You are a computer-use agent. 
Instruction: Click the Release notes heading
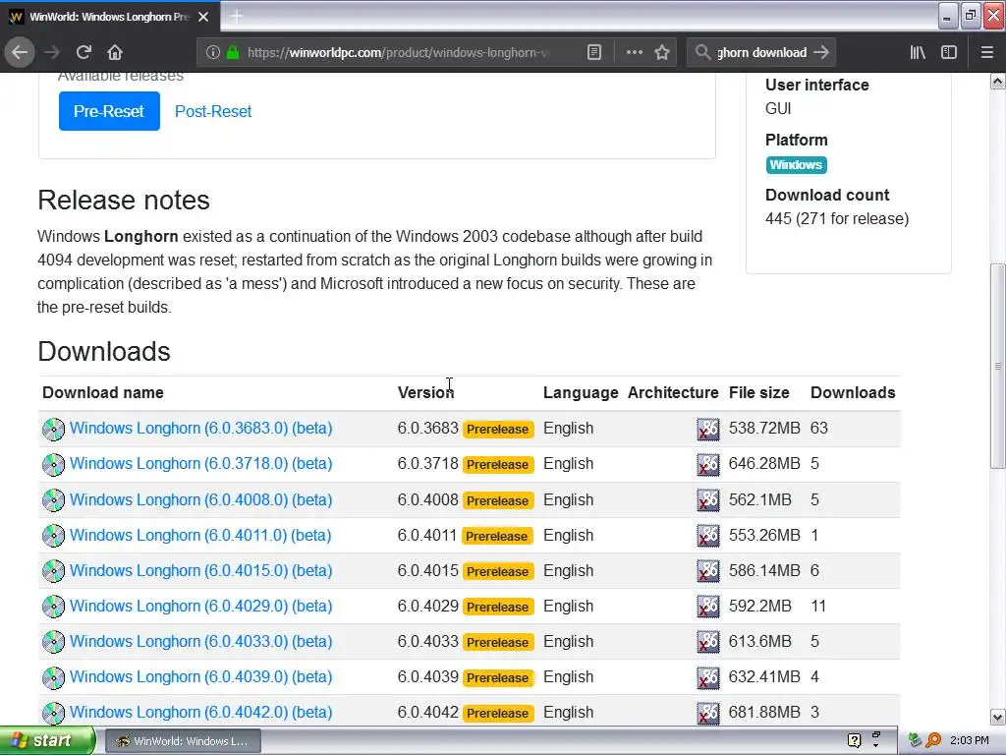click(x=124, y=200)
